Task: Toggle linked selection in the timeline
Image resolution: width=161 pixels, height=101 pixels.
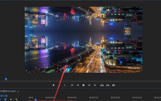Action: 5,99
